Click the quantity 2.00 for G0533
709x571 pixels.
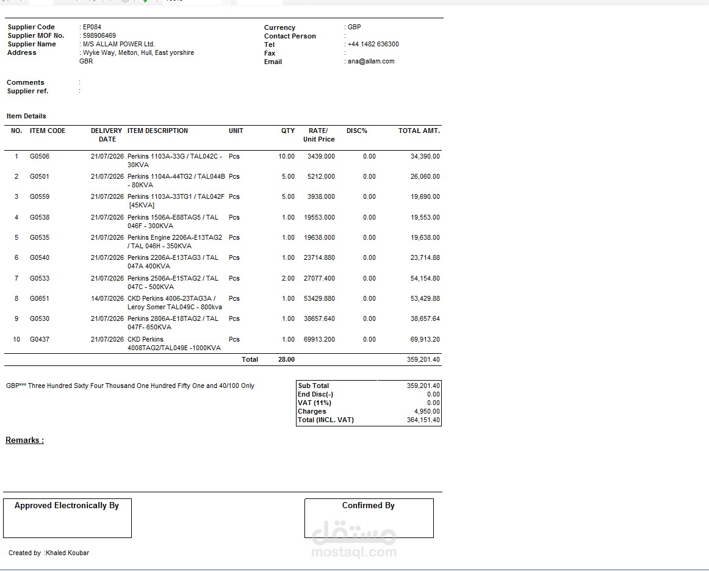pos(288,279)
